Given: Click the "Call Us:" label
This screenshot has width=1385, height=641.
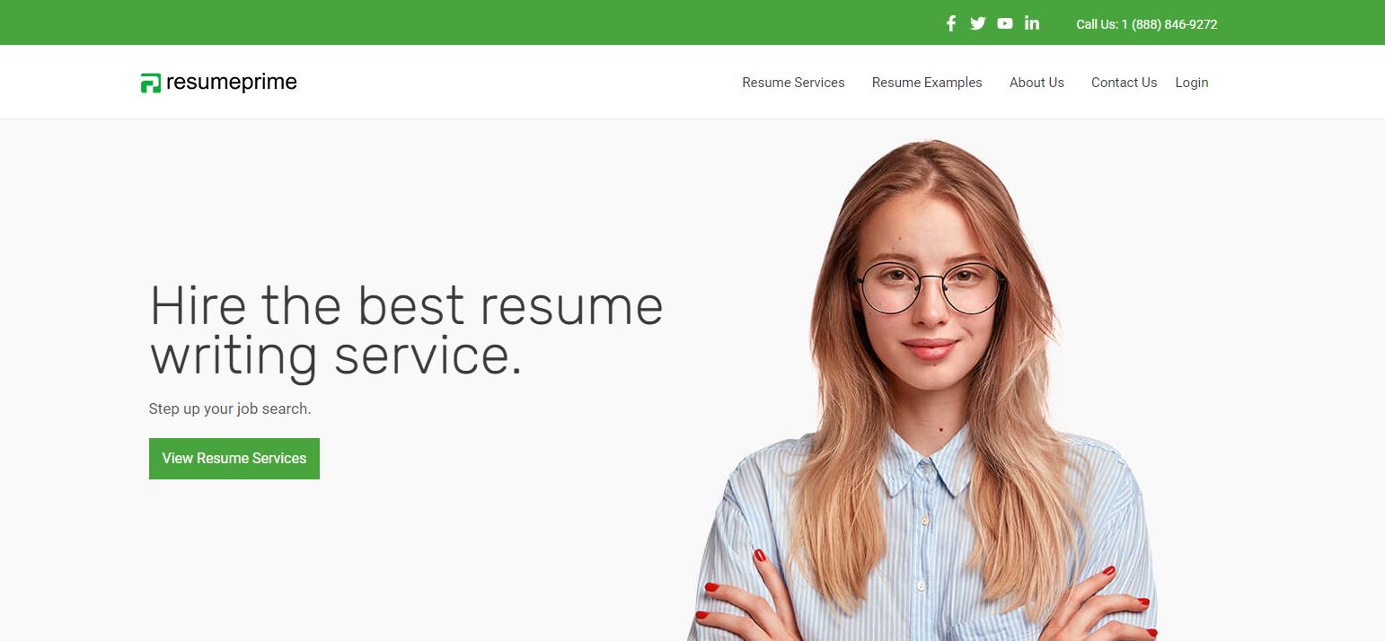Looking at the screenshot, I should (x=1097, y=24).
